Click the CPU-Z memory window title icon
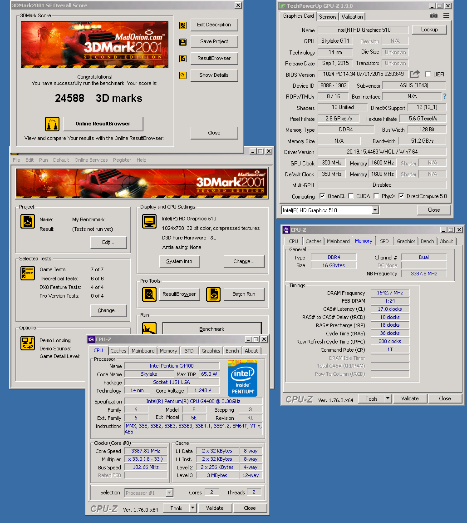Image resolution: width=467 pixels, height=523 pixels. click(x=286, y=230)
